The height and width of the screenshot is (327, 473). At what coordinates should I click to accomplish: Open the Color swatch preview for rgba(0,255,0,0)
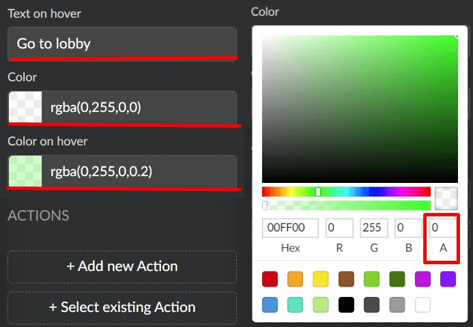(x=25, y=107)
